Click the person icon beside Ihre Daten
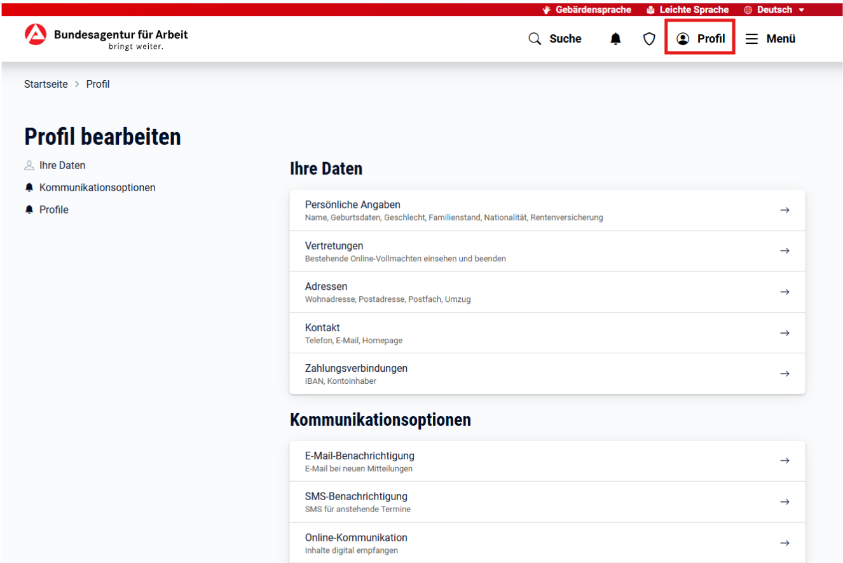The image size is (843, 563). pyautogui.click(x=29, y=165)
